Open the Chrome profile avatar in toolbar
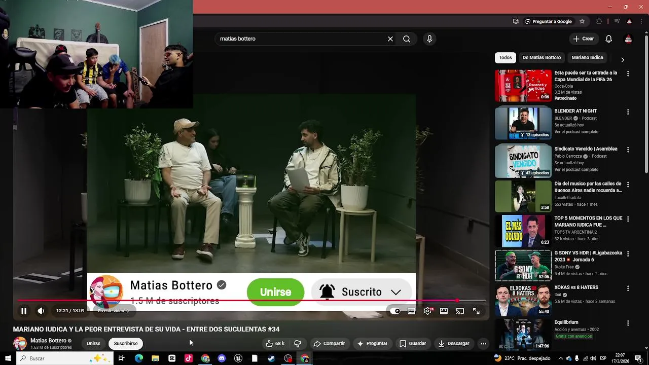 [629, 21]
